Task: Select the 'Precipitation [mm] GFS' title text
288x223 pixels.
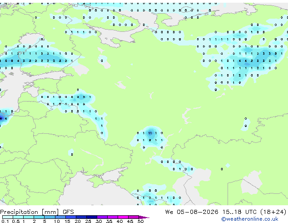Action: coord(37,212)
